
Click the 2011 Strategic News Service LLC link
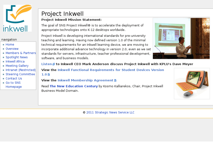tap(110, 112)
